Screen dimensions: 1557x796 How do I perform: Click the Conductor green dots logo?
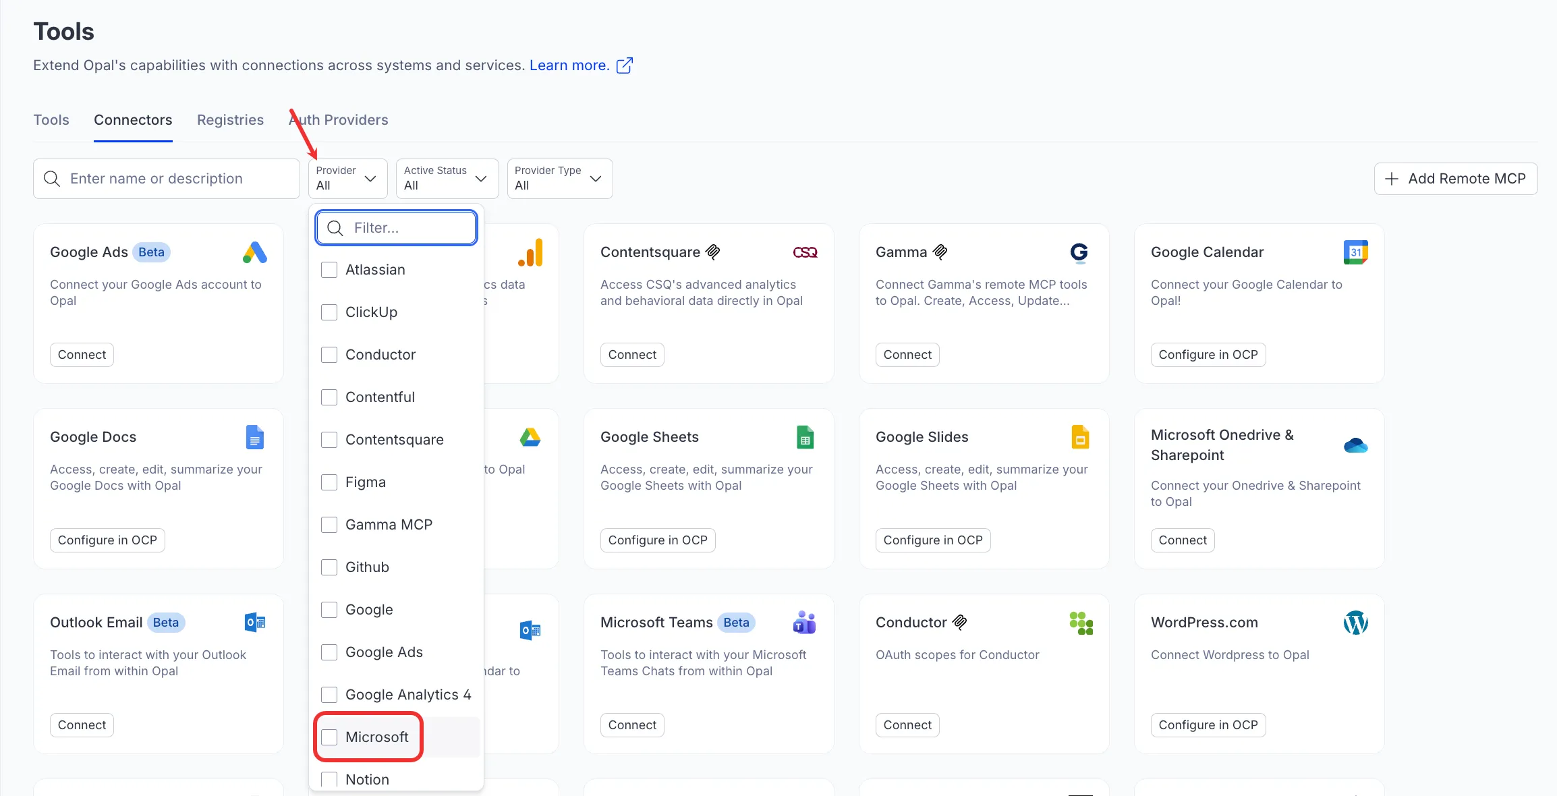point(1081,623)
